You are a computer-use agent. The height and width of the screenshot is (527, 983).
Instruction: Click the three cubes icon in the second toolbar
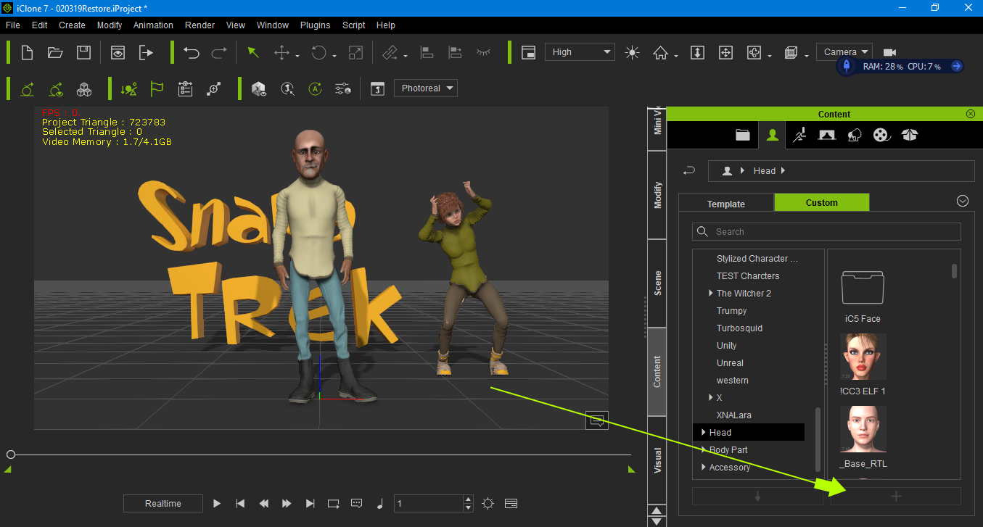coord(85,89)
